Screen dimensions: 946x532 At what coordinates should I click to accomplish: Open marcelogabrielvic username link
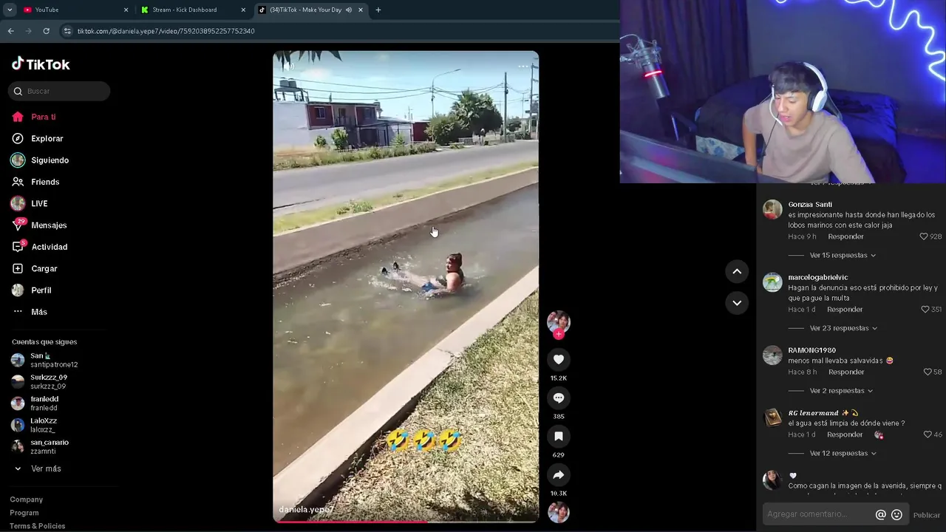click(817, 277)
